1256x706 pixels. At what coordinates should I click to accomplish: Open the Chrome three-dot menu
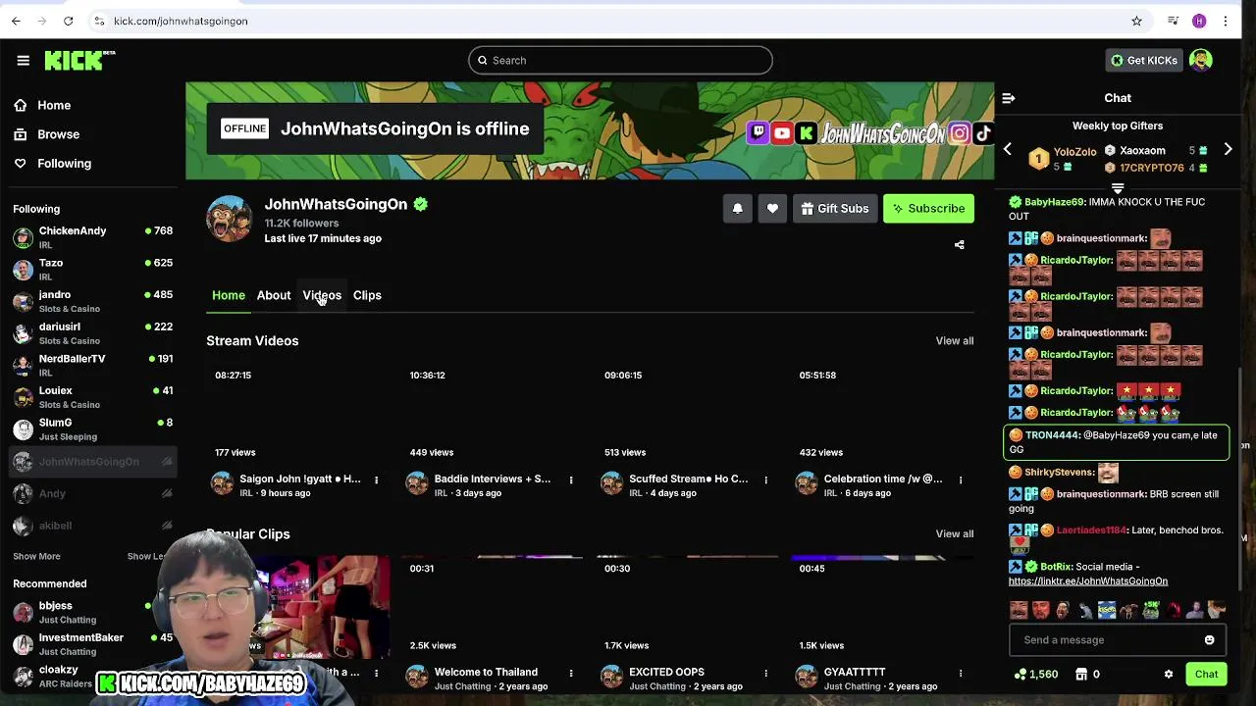coord(1226,21)
